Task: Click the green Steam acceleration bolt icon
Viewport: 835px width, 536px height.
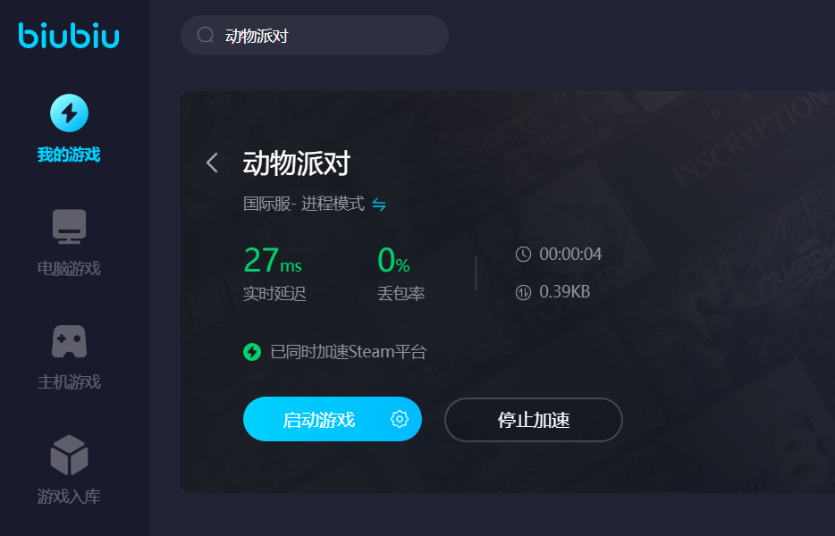Action: [x=252, y=352]
